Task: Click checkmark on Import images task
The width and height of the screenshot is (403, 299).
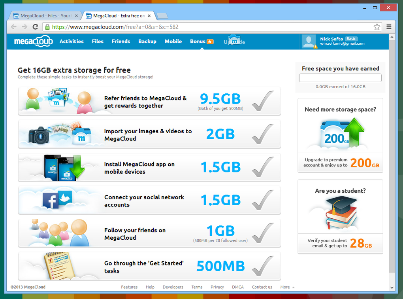Action: point(263,134)
